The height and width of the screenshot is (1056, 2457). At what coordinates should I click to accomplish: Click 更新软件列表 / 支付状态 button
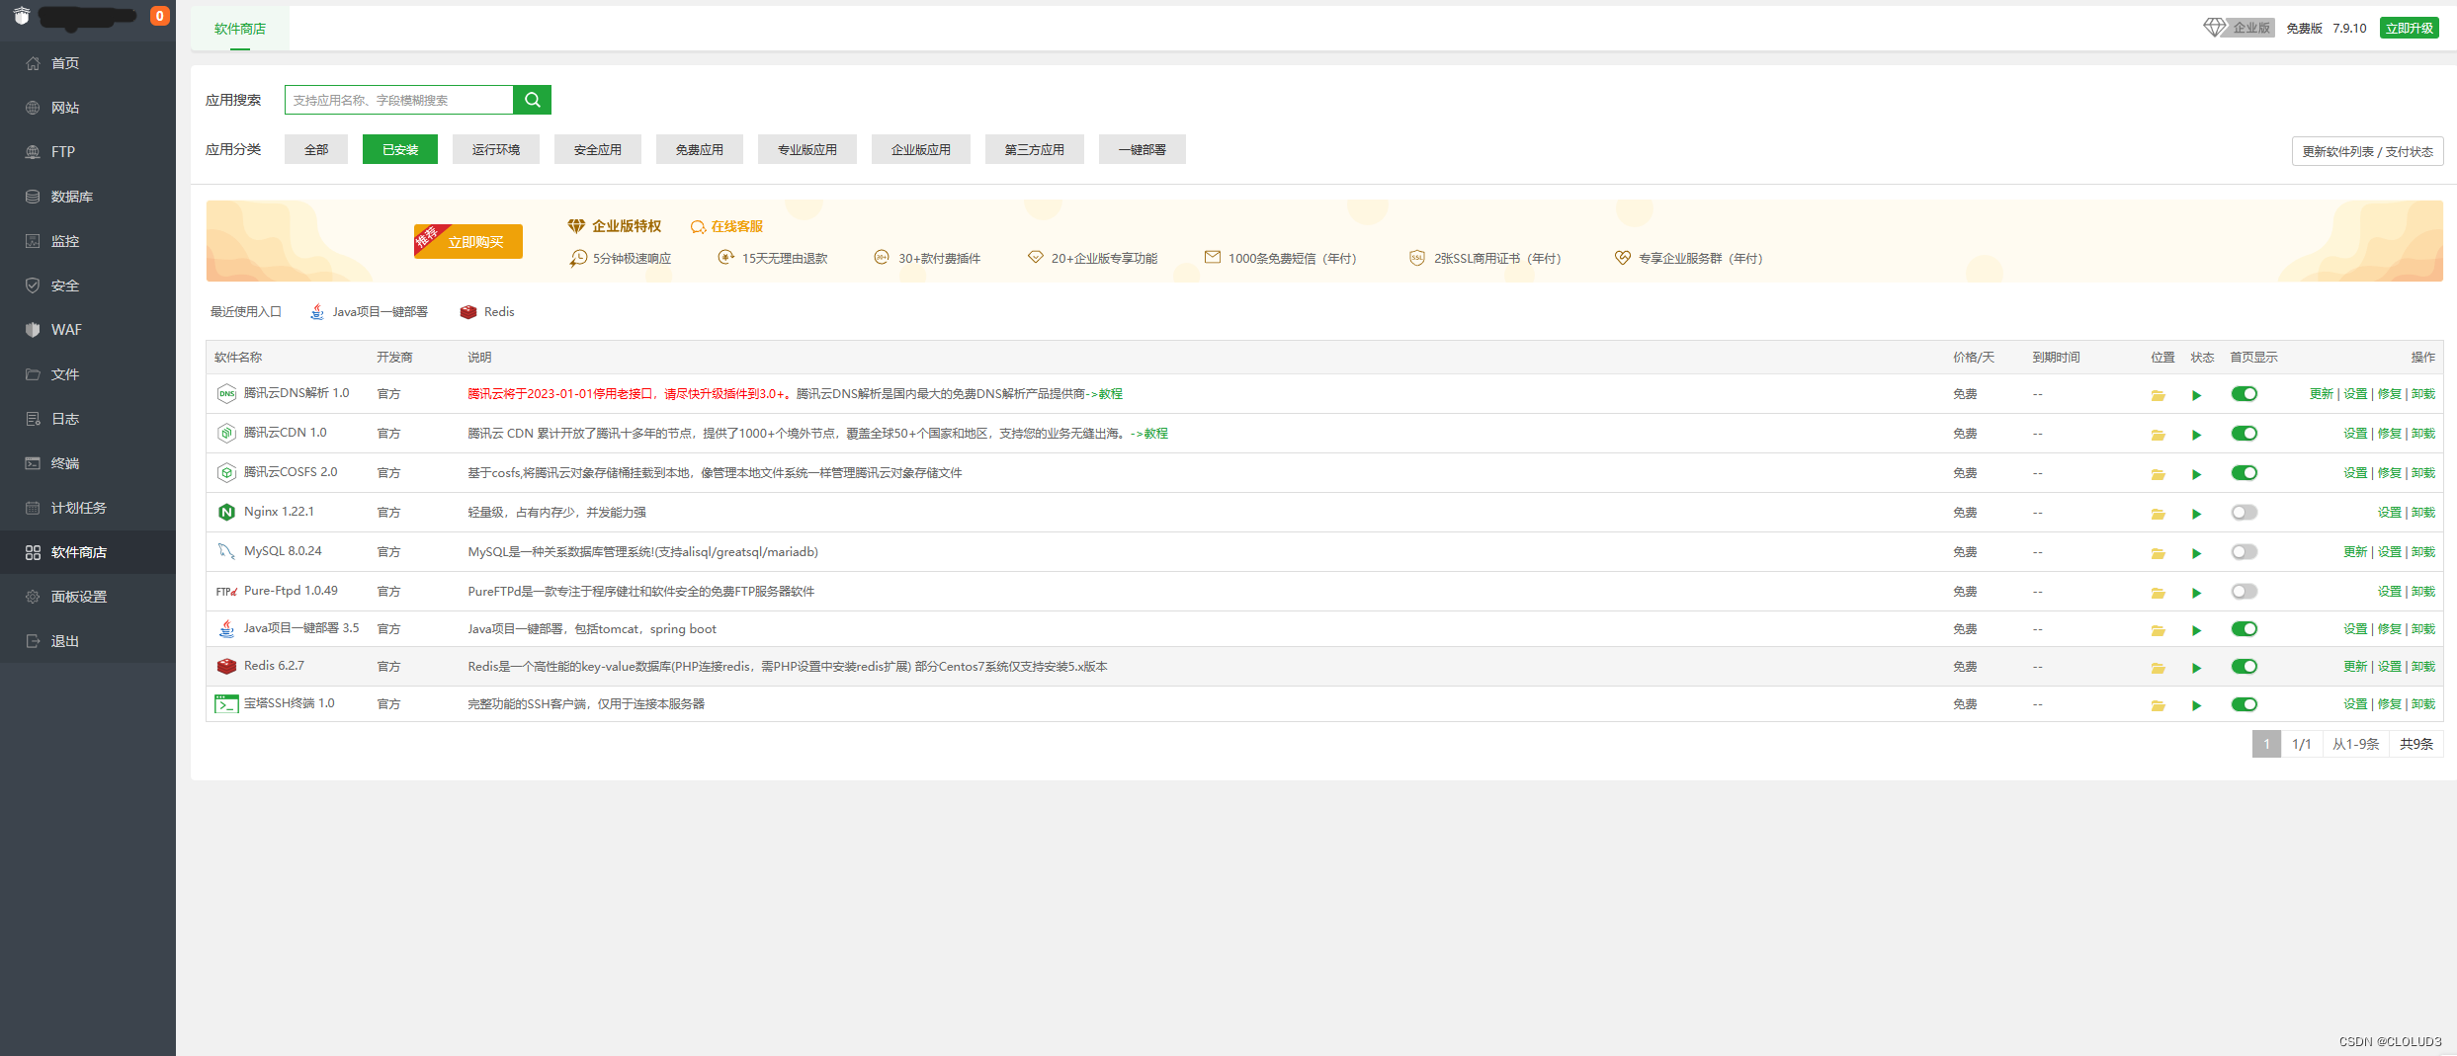click(2367, 151)
